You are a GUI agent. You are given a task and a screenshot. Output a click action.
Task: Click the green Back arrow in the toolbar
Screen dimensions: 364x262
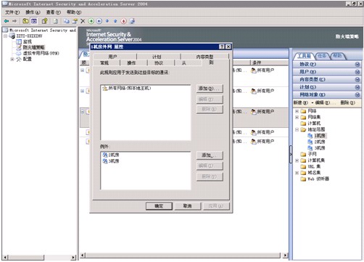coord(7,21)
